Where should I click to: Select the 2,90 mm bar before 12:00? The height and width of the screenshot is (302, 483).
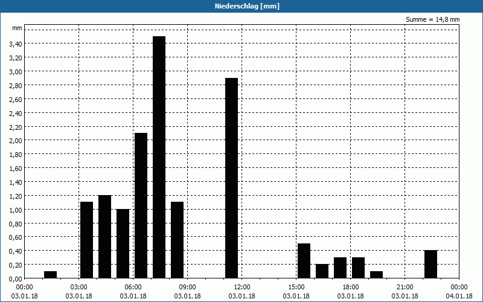(232, 178)
